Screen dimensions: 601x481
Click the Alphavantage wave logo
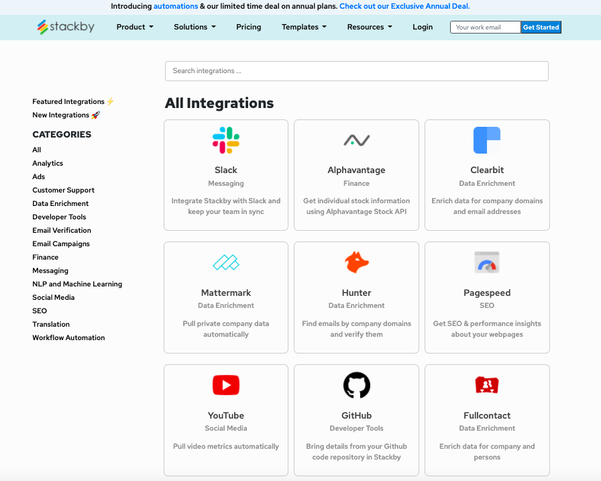click(356, 140)
